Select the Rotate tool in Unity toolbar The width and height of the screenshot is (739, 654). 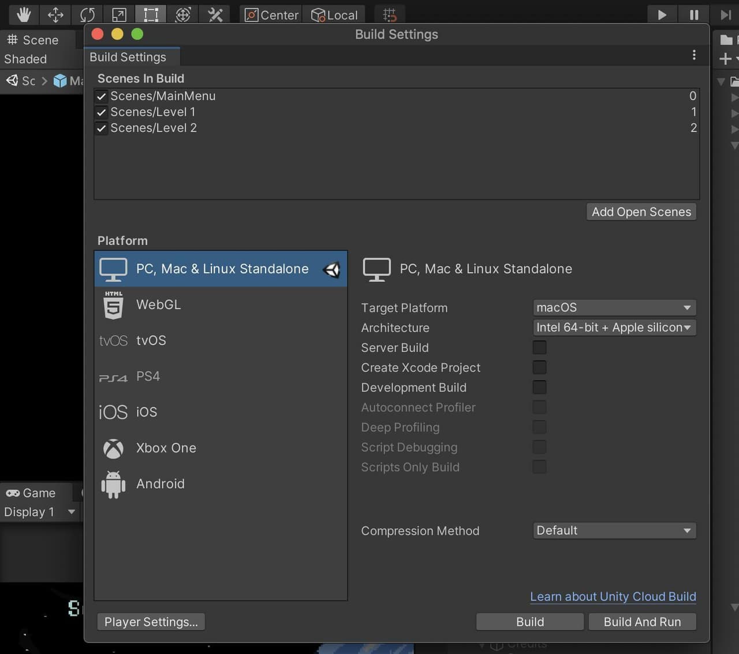click(87, 14)
